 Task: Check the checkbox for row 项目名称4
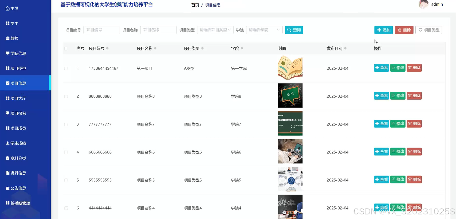[66, 208]
